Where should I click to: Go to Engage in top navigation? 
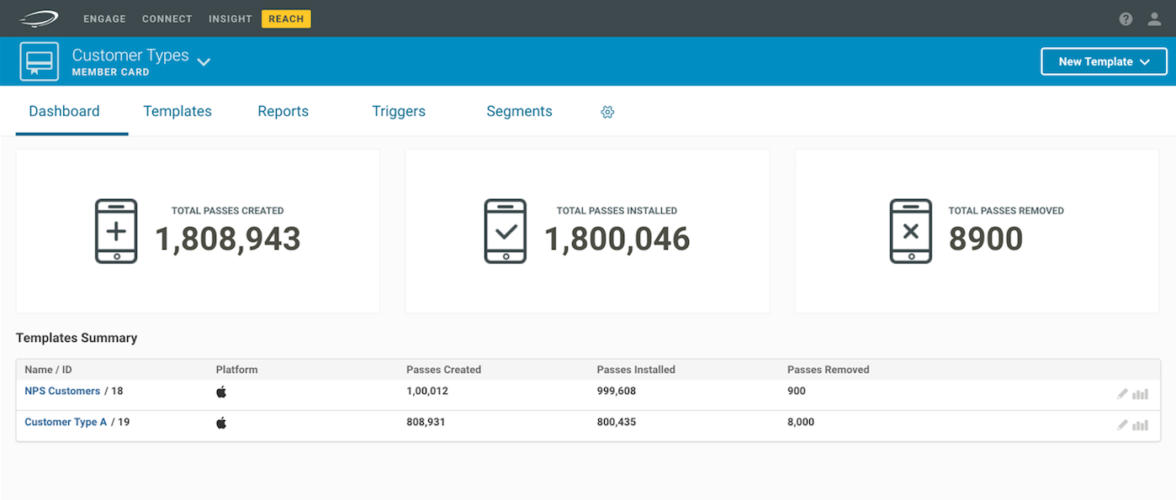click(104, 18)
